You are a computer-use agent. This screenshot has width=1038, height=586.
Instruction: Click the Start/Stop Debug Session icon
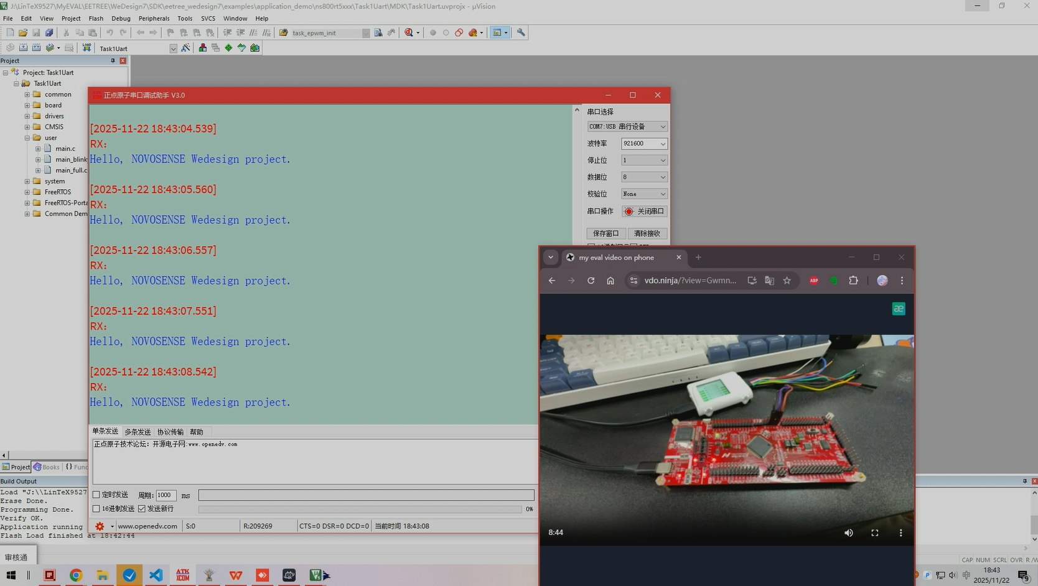[409, 32]
